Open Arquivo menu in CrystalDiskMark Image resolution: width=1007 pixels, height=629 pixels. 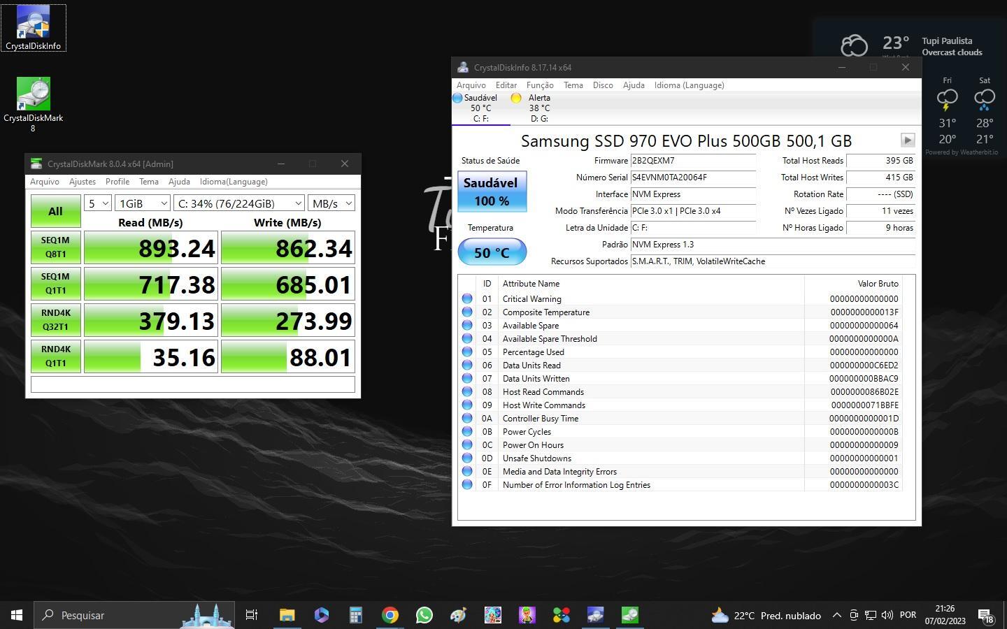coord(45,182)
